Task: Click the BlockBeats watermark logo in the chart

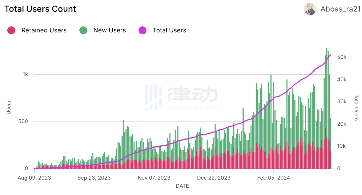Action: [x=181, y=97]
